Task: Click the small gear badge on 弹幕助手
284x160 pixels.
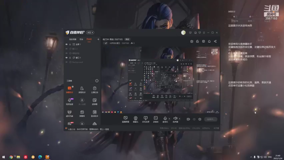Action: [x=72, y=87]
